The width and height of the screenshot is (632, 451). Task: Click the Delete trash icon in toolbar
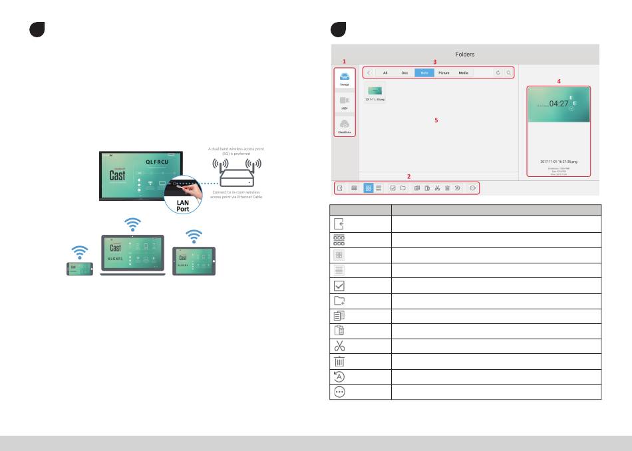pyautogui.click(x=448, y=188)
